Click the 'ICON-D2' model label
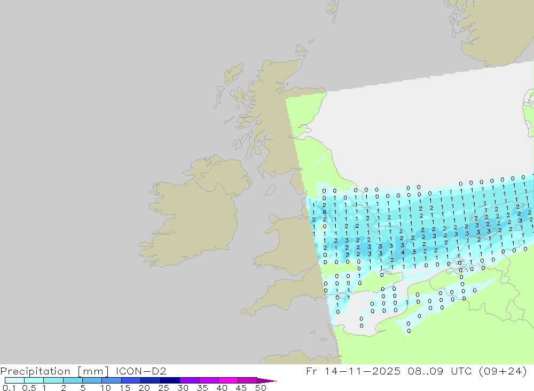Screen dimensions: 534x391 [141, 371]
